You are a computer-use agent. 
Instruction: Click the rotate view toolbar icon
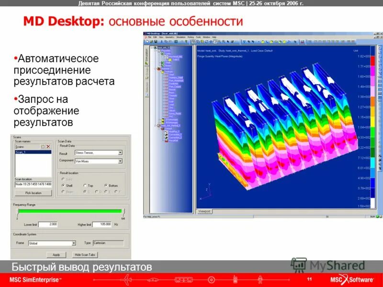207,42
